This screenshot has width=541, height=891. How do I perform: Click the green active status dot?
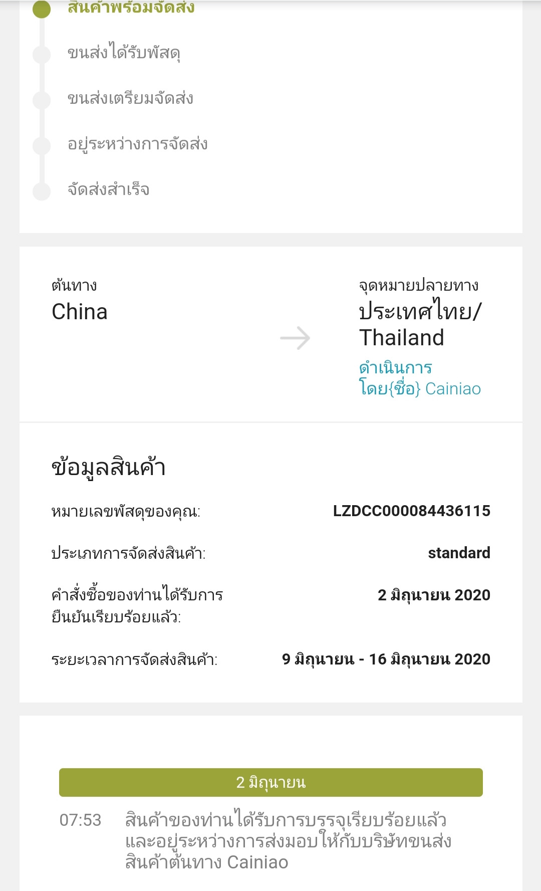pos(42,9)
